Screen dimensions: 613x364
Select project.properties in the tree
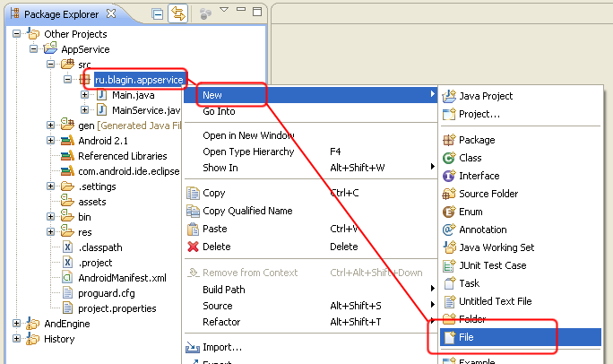pyautogui.click(x=117, y=308)
